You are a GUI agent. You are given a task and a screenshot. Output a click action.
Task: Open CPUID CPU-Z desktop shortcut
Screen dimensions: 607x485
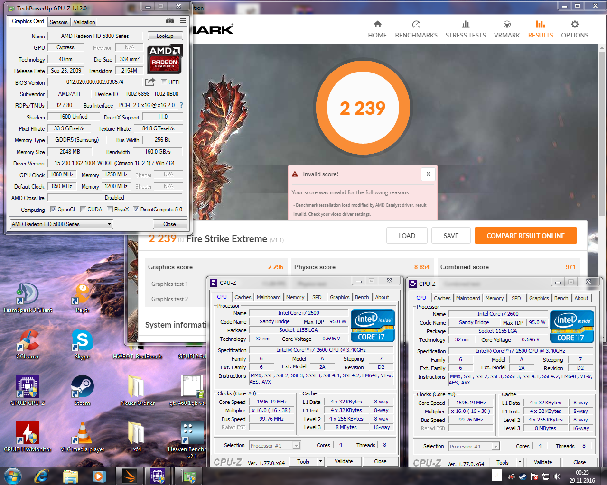click(28, 391)
